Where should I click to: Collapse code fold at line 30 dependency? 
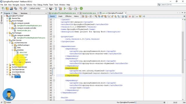pos(54,68)
